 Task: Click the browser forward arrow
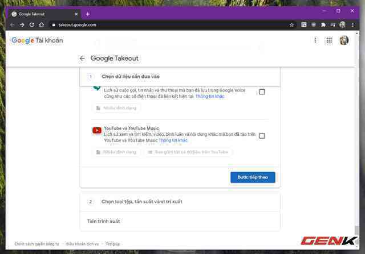click(x=22, y=25)
